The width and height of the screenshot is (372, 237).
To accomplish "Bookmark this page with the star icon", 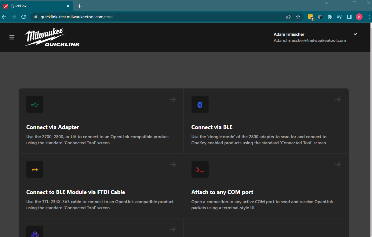I will point(298,17).
